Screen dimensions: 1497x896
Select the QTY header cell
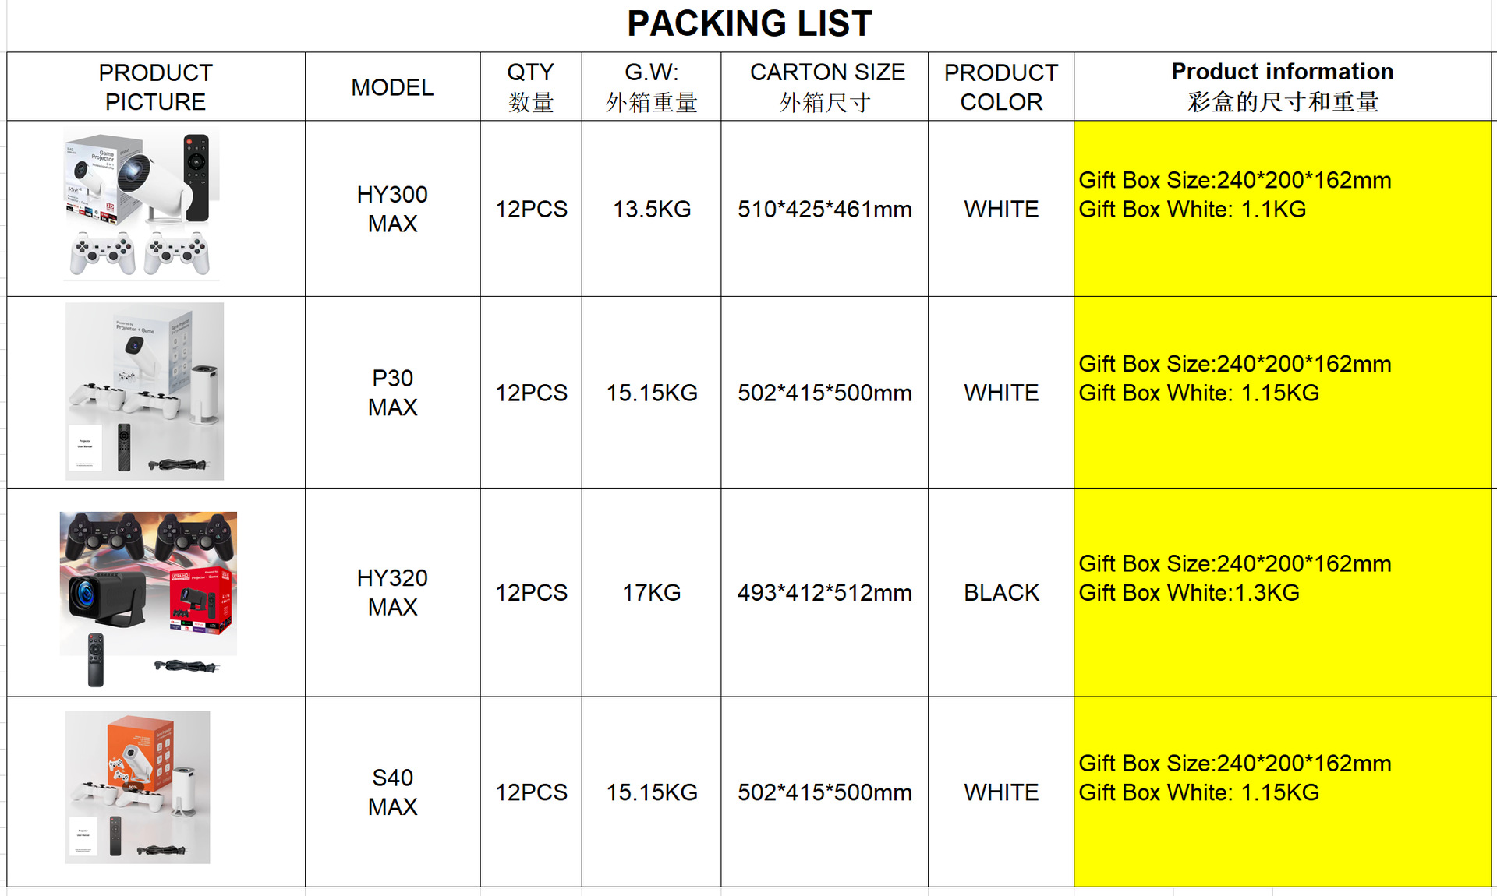pyautogui.click(x=530, y=86)
